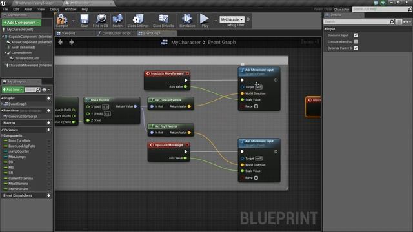Add a new macro with plus icon

(49, 123)
